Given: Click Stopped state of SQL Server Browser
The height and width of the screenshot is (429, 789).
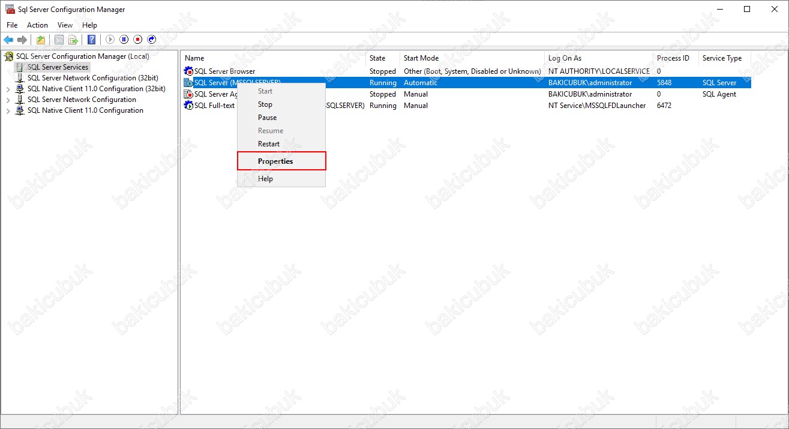Looking at the screenshot, I should pyautogui.click(x=383, y=71).
